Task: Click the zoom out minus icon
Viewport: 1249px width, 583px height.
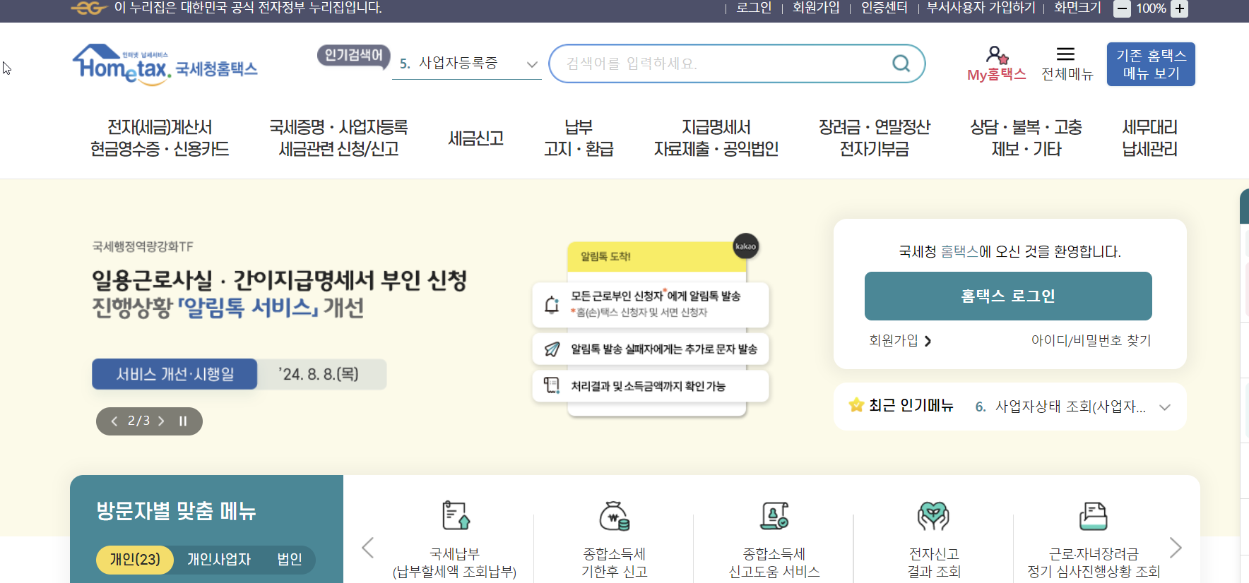Action: point(1122,8)
